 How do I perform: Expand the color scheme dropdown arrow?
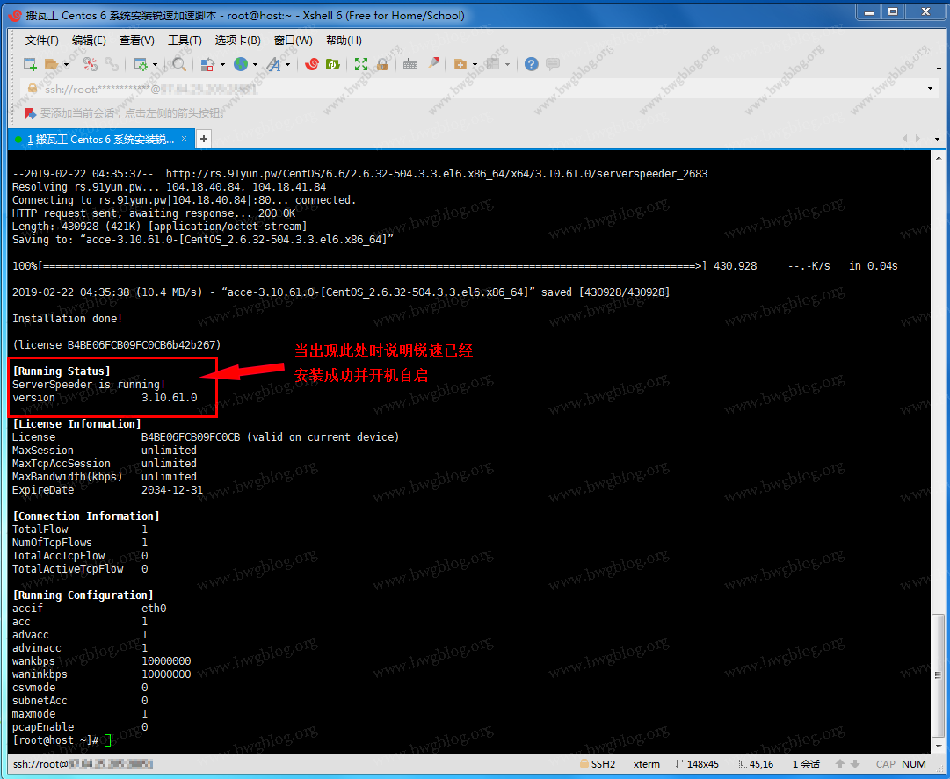[222, 65]
